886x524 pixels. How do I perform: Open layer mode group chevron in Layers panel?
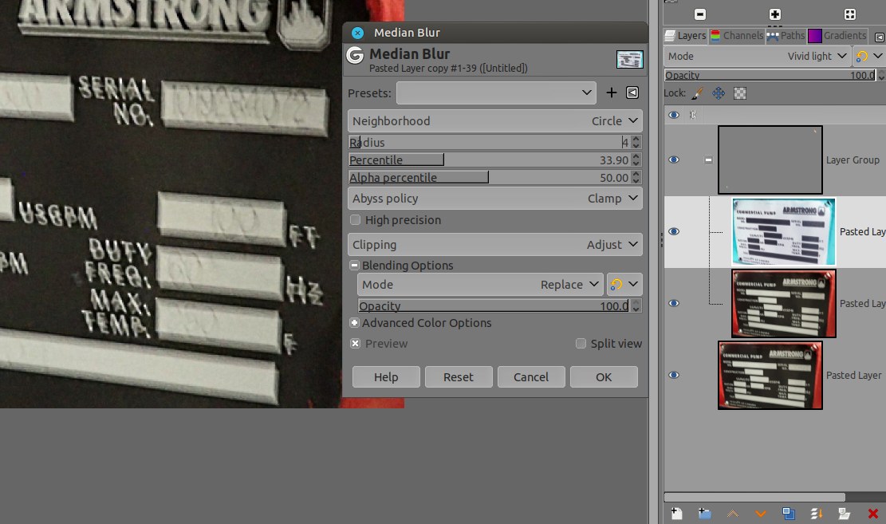pyautogui.click(x=877, y=56)
